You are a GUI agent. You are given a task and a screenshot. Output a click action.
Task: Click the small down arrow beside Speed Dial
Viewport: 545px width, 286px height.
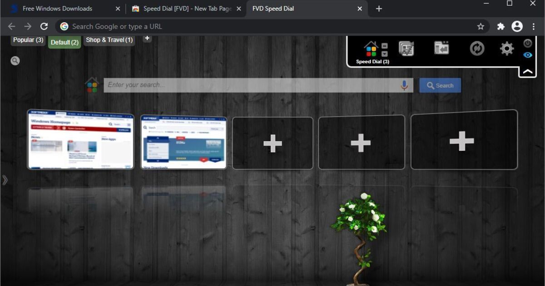[385, 54]
